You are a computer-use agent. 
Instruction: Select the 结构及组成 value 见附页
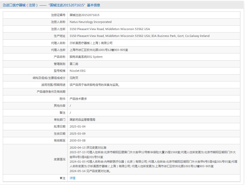point(74,78)
